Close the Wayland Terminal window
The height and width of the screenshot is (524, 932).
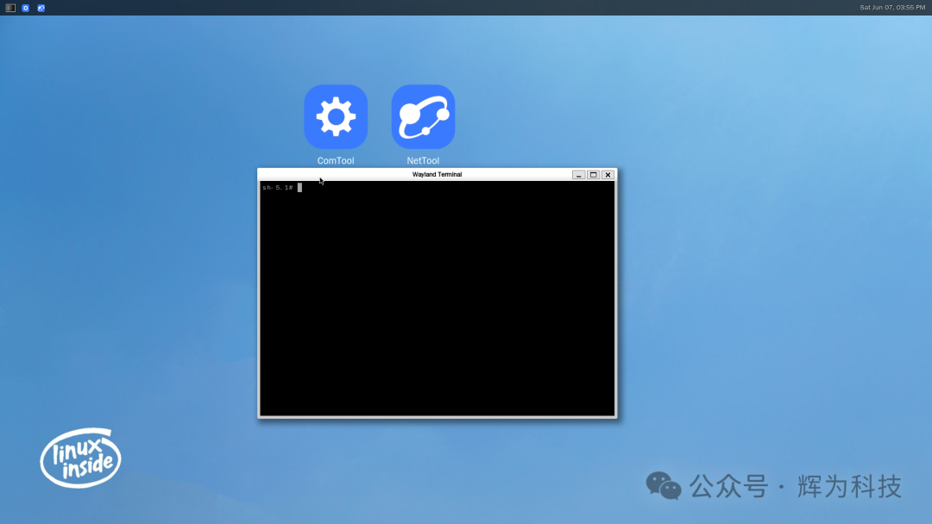tap(608, 174)
